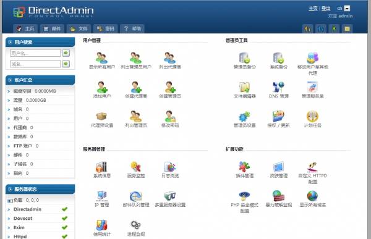Open 日志浏览 icon
371x239 pixels.
(x=170, y=167)
